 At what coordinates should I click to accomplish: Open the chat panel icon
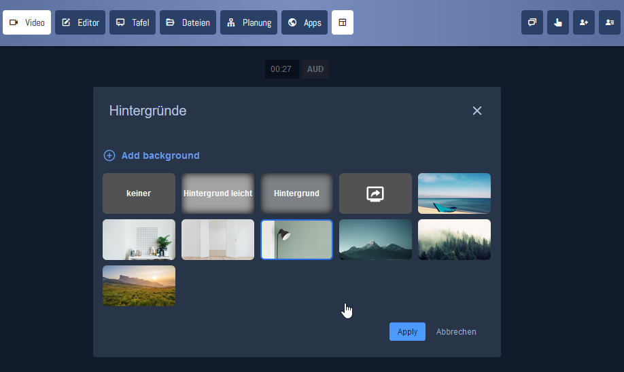(x=532, y=22)
